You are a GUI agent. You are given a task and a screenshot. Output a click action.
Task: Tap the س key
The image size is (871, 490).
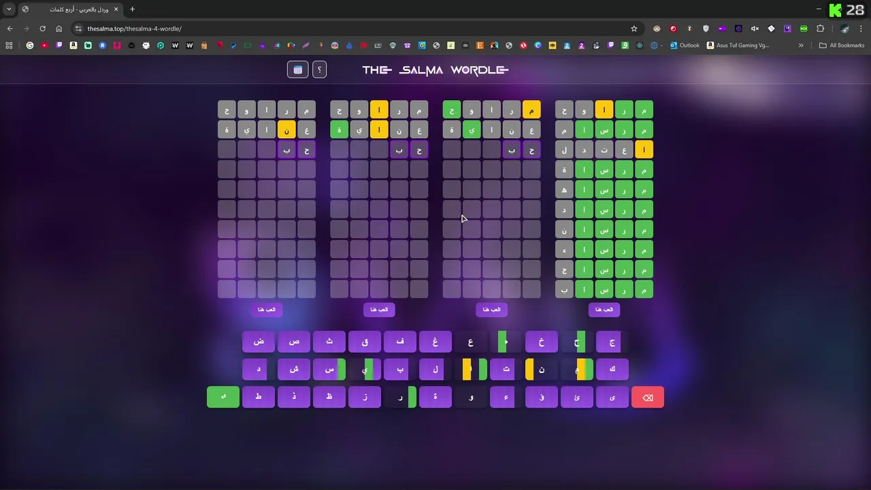click(329, 370)
